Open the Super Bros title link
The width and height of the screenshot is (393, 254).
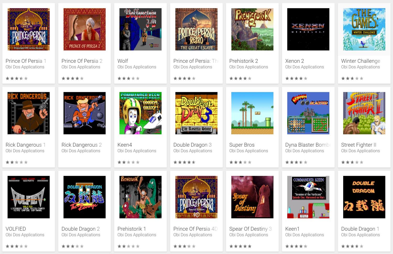(242, 145)
